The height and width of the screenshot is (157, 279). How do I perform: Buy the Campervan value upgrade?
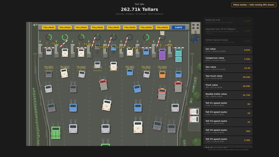click(x=228, y=59)
